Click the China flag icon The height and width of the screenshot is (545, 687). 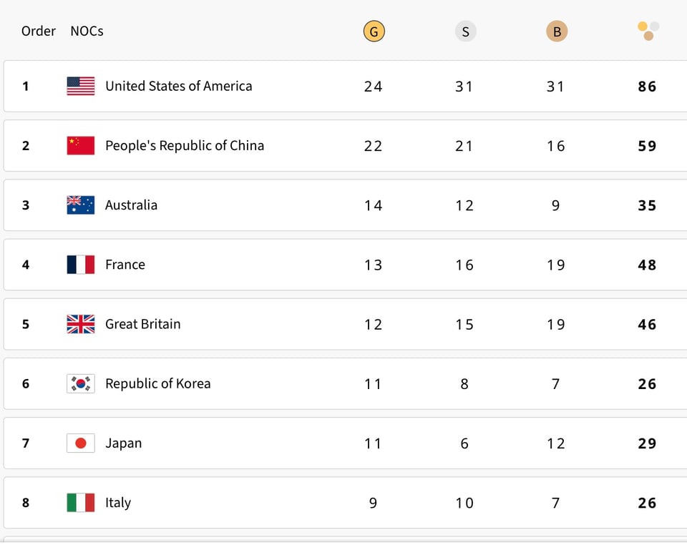[x=81, y=146]
